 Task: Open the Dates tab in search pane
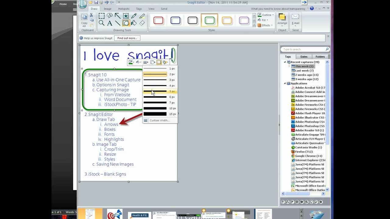point(304,57)
